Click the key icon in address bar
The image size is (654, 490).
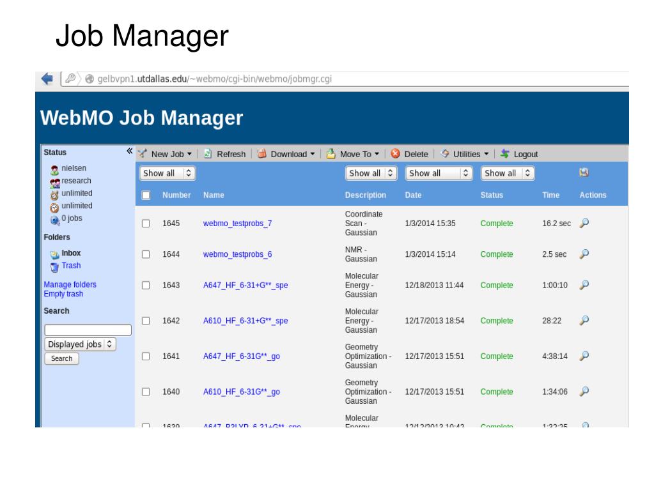(70, 79)
